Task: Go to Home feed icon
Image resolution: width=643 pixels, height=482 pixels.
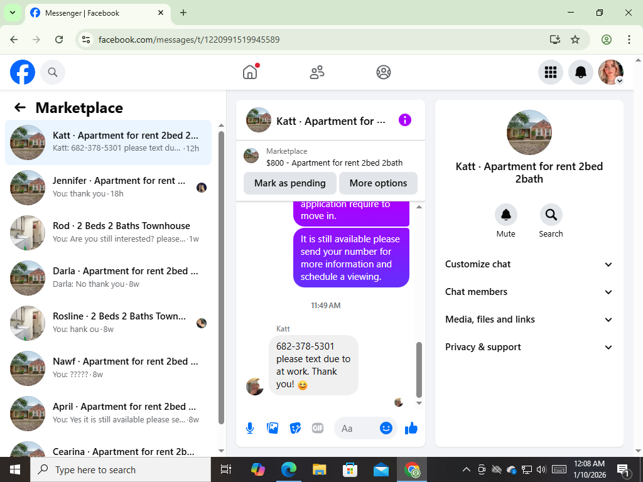Action: [x=250, y=72]
